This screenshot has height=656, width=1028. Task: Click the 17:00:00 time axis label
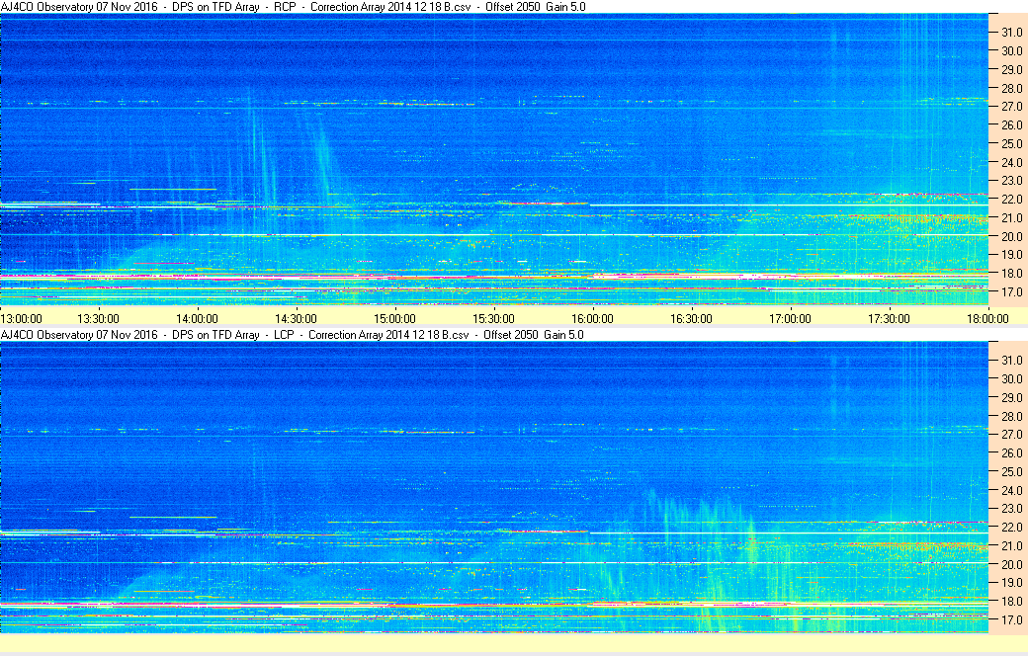(x=790, y=319)
